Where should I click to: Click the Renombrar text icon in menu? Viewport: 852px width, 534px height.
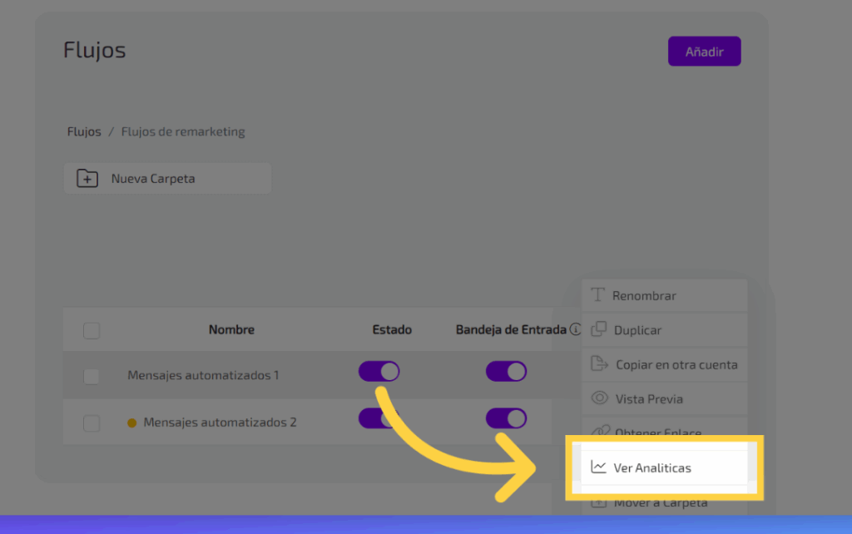[597, 295]
